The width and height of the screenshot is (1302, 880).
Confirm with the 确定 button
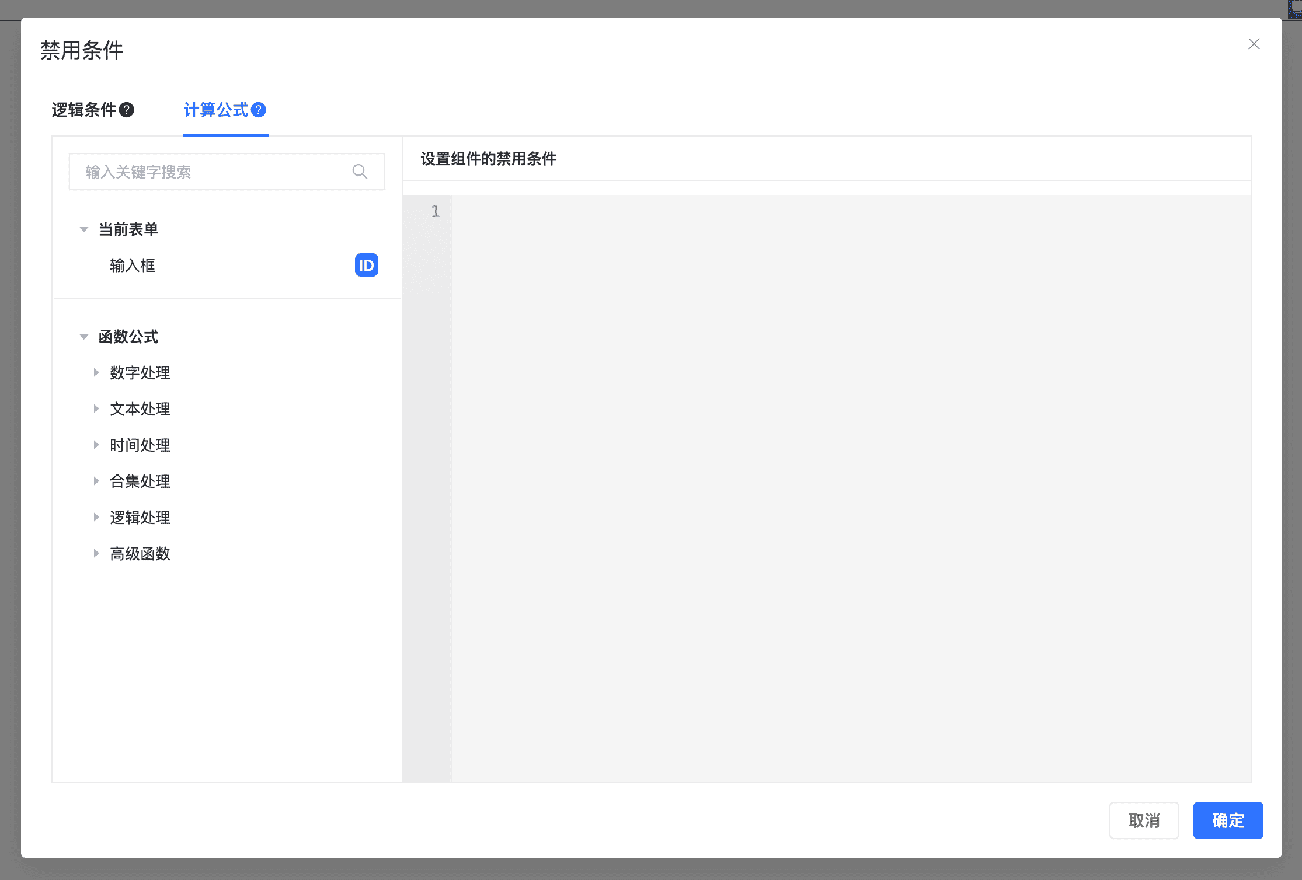(x=1227, y=820)
